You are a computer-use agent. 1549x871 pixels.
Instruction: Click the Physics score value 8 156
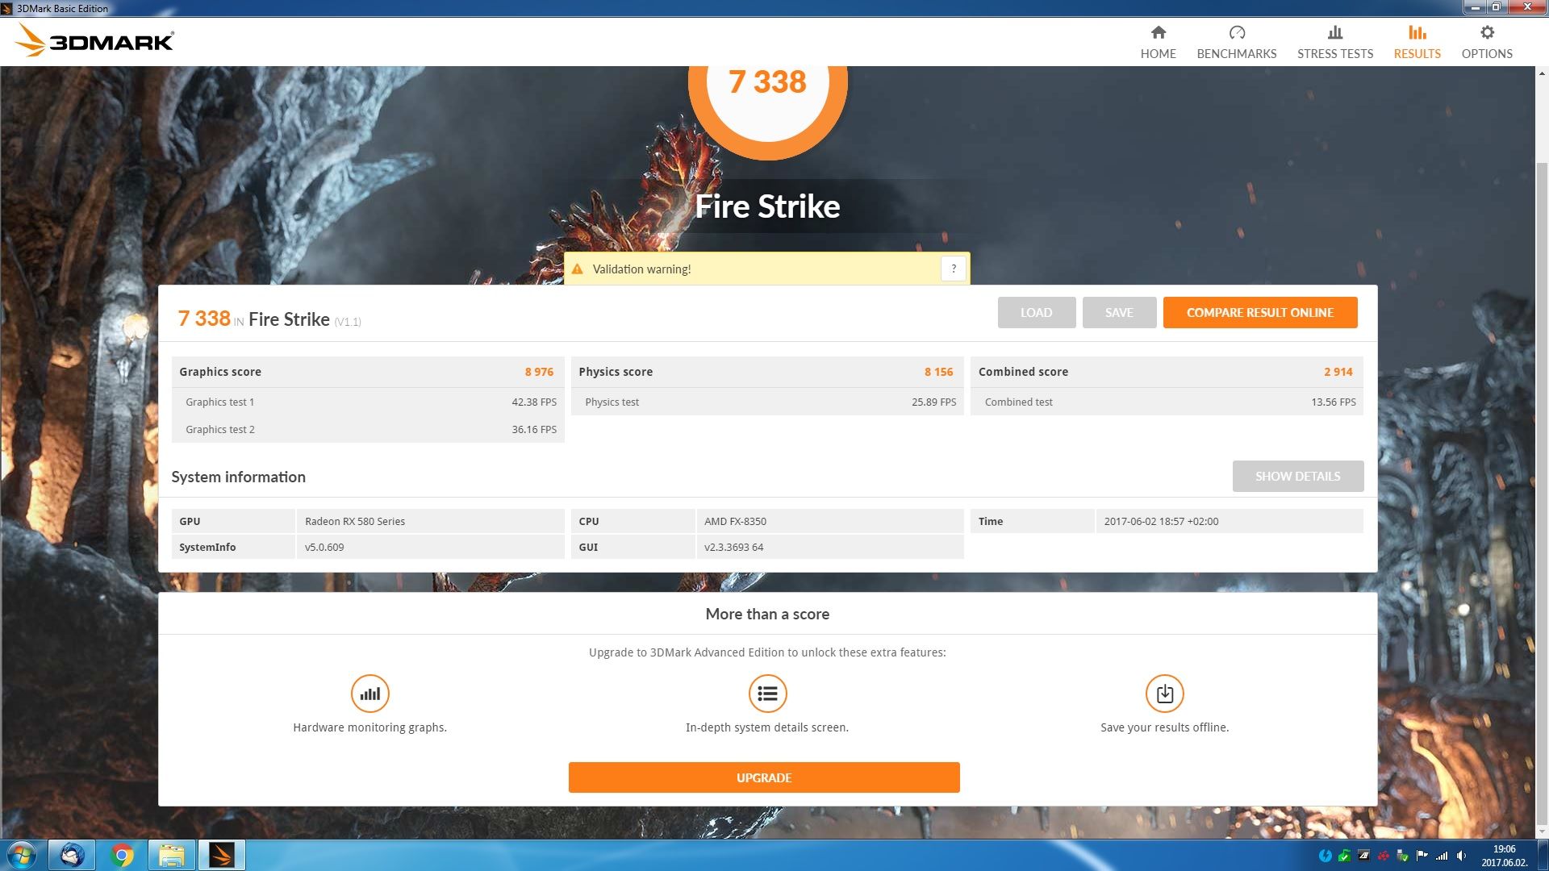coord(938,372)
